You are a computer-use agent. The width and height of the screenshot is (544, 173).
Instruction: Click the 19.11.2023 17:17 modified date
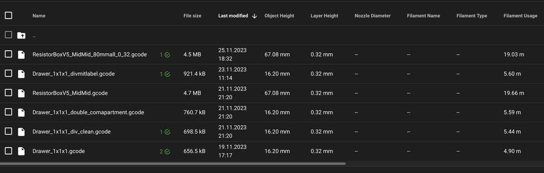pos(233,151)
